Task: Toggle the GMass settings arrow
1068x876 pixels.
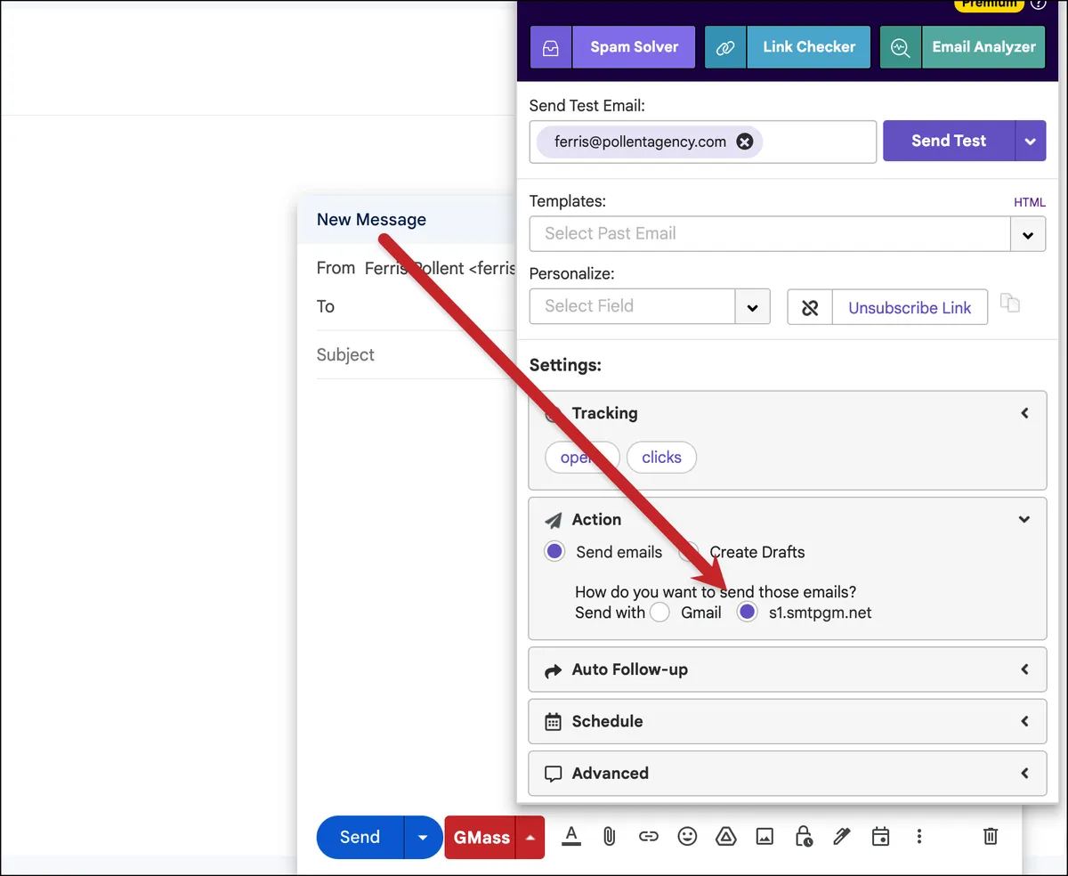Action: point(530,837)
